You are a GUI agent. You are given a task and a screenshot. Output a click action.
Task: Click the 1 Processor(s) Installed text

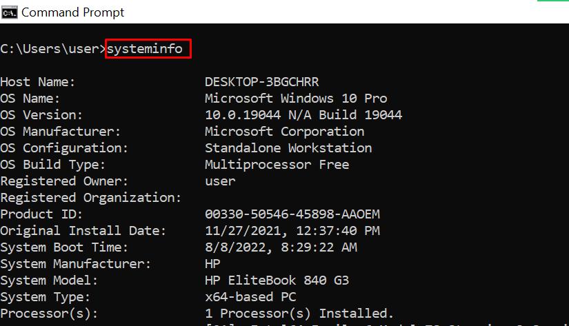coord(299,314)
